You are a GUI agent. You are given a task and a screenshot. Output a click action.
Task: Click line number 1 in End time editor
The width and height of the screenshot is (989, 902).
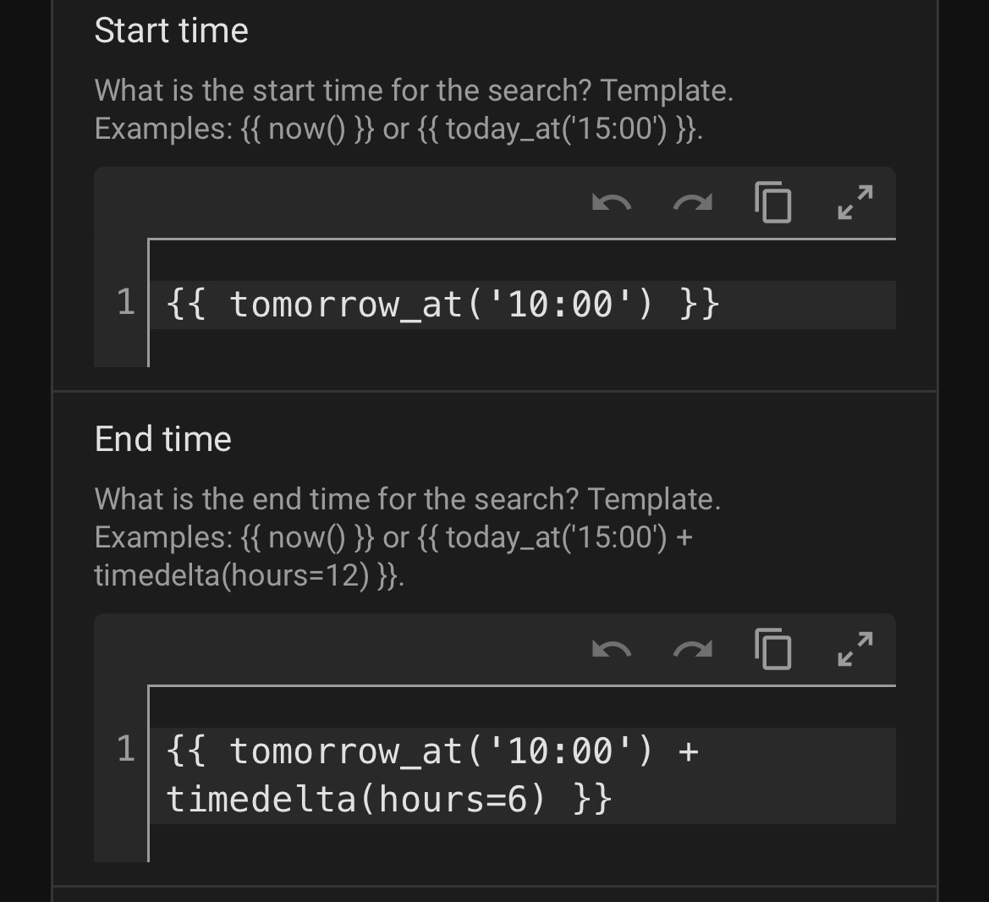click(125, 750)
